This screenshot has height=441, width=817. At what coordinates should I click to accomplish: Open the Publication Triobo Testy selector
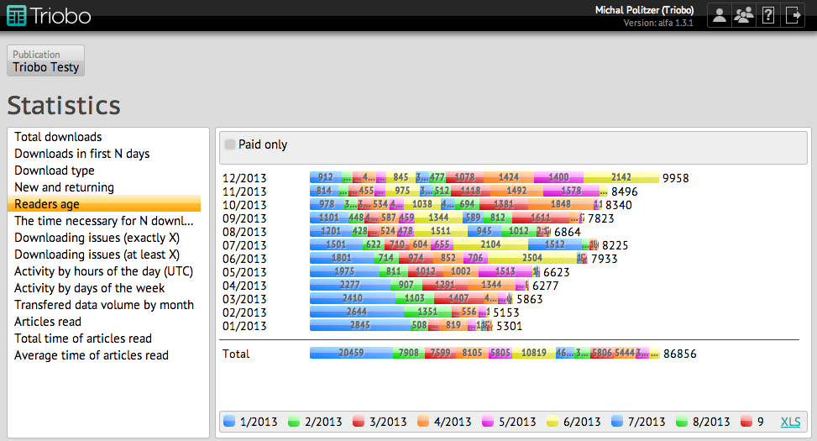46,60
